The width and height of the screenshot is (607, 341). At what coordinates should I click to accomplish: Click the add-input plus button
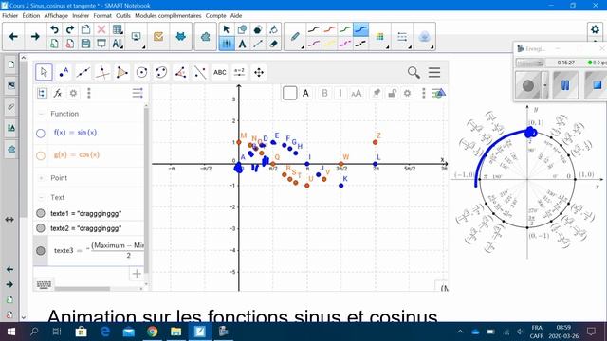point(137,274)
